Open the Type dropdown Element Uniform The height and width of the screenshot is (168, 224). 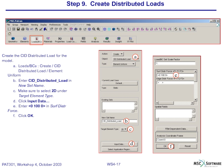click(124, 64)
